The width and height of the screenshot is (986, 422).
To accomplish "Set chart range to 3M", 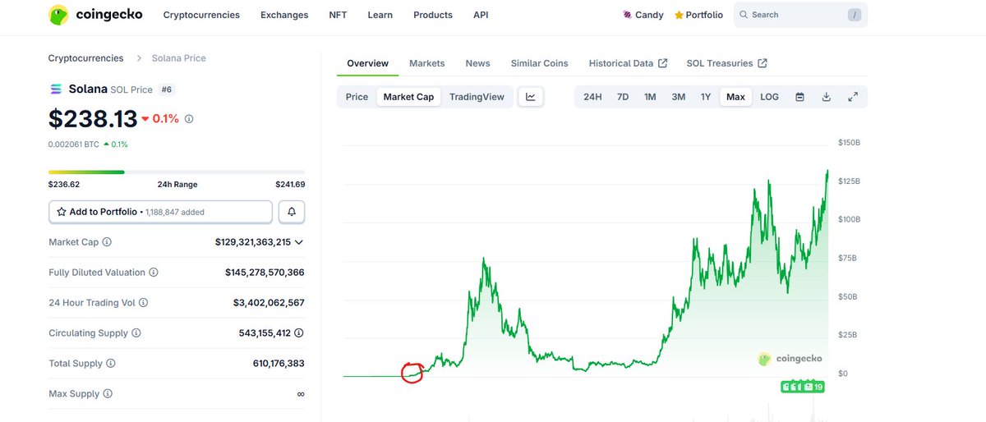I will [x=678, y=97].
